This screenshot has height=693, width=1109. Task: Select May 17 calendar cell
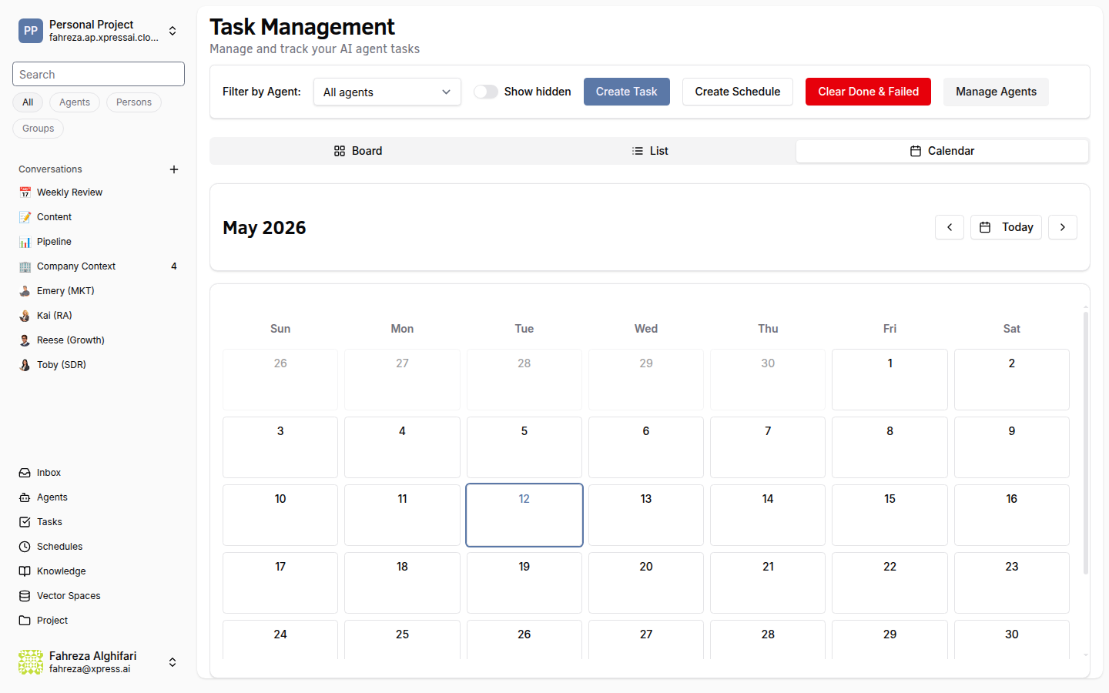280,583
